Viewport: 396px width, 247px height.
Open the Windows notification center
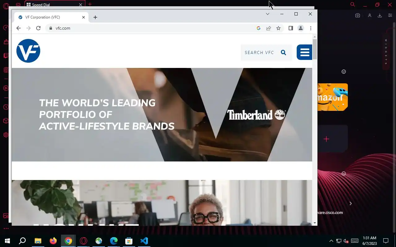[x=386, y=241]
